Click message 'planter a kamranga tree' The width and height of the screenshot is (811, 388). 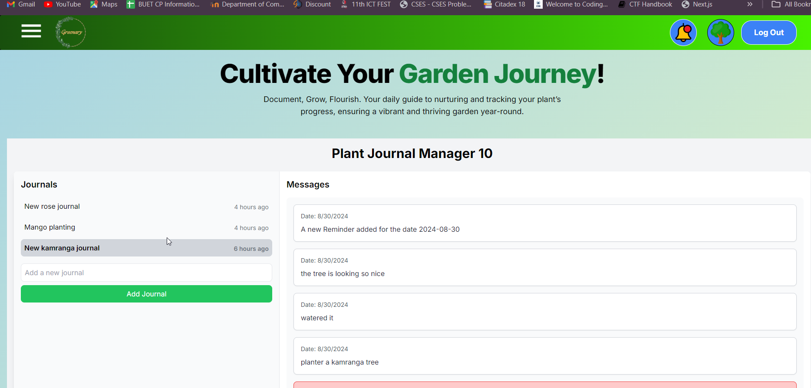[545, 356]
